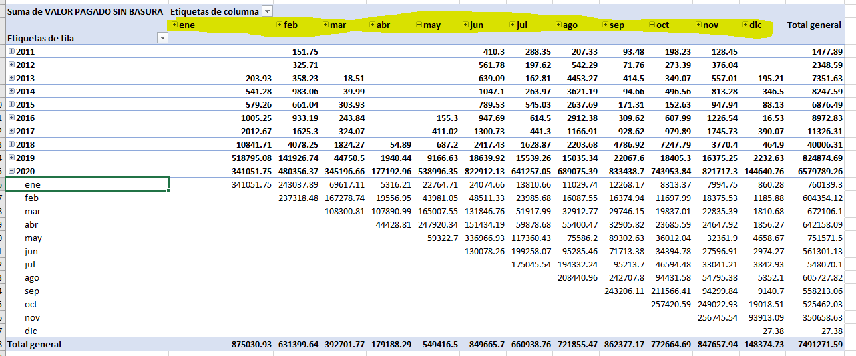856x356 pixels.
Task: Collapse the 2020 row group
Action: tap(12, 171)
